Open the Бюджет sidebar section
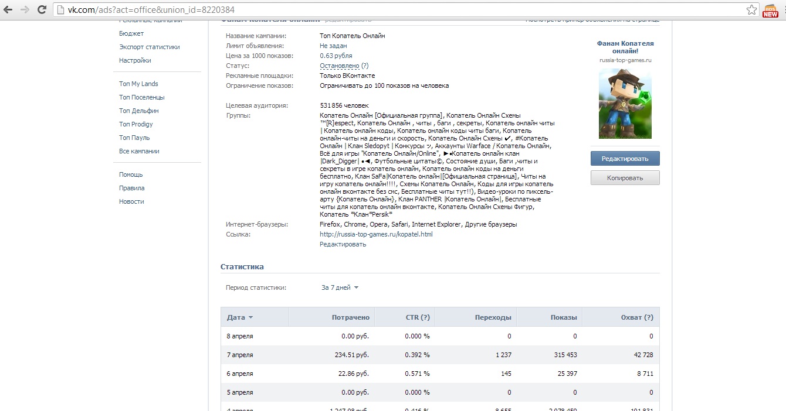Viewport: 786px width, 411px height. 131,33
